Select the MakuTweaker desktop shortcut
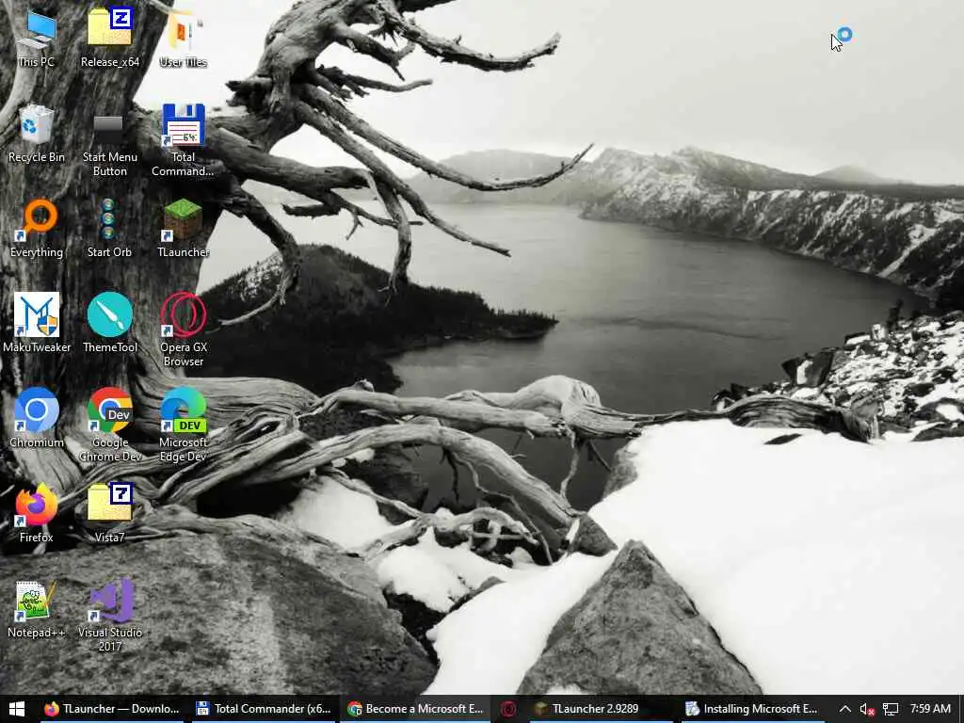 click(37, 323)
